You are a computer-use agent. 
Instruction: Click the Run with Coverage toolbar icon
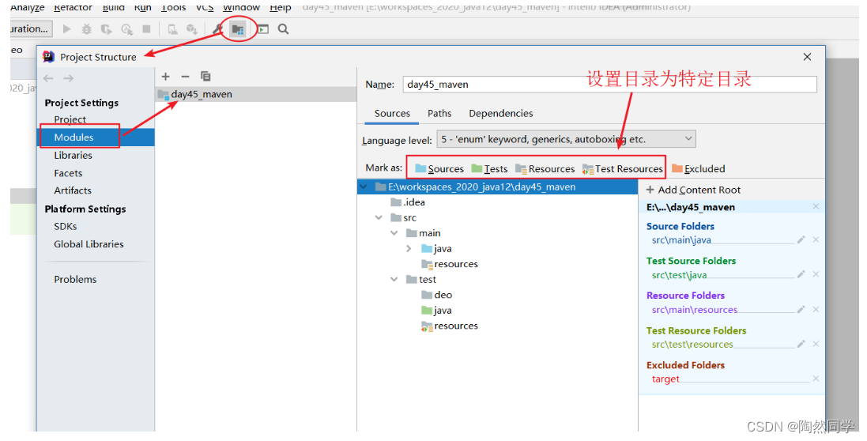pos(106,28)
